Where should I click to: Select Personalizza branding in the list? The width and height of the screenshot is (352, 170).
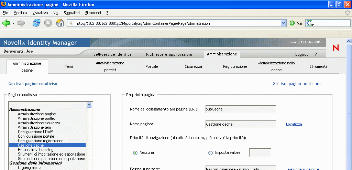[x=36, y=150]
